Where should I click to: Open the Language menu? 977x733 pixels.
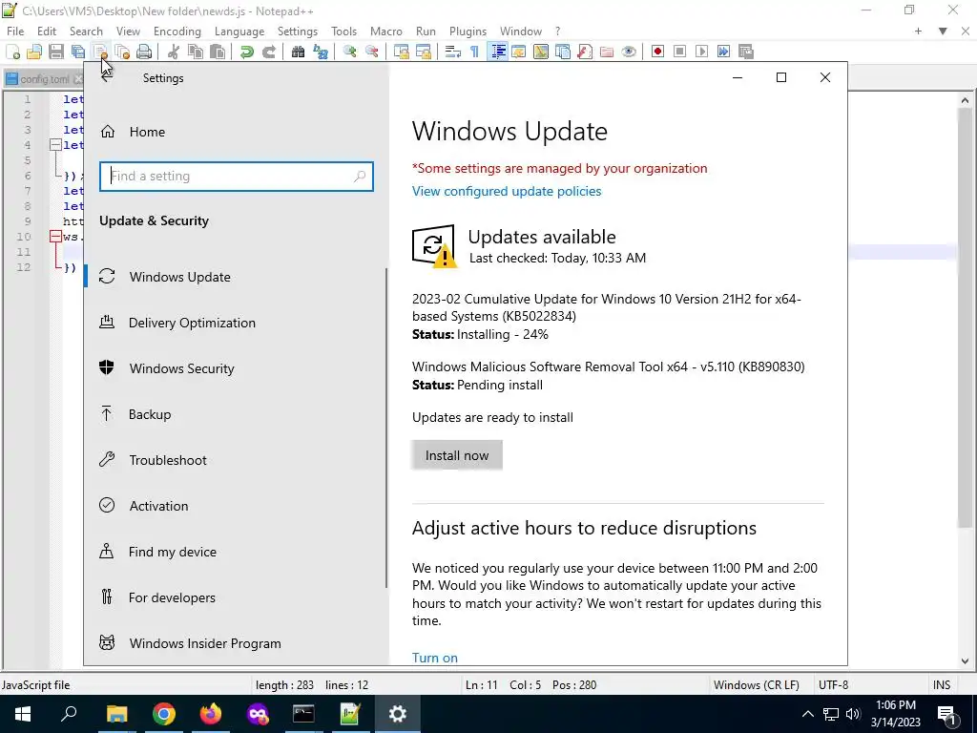pyautogui.click(x=239, y=31)
